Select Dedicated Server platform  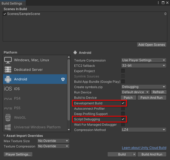coord(35,69)
